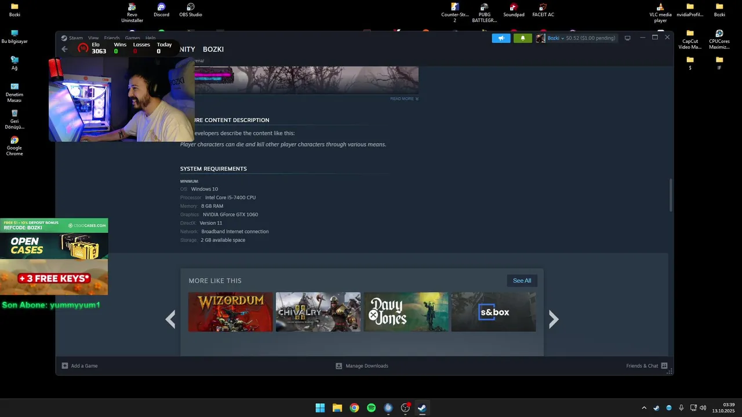The height and width of the screenshot is (417, 742).
Task: Open CapCut Video Ma... desktop folder
Action: point(690,39)
